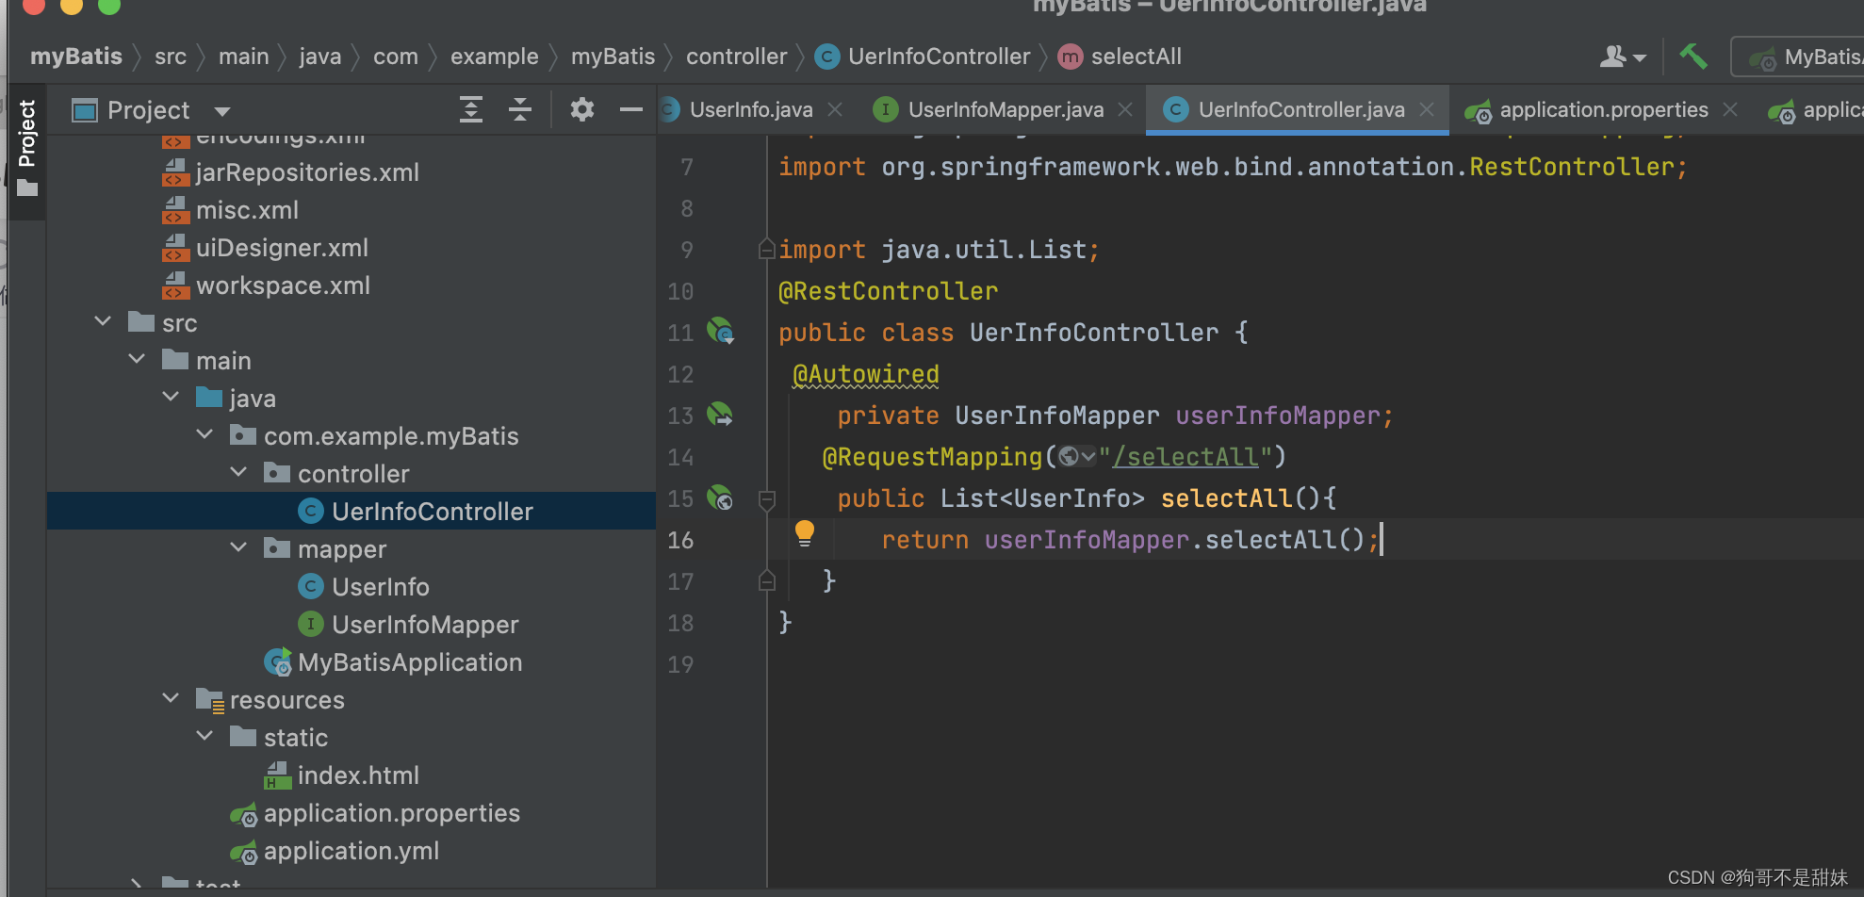Hide the Project panel with minus icon

point(630,110)
